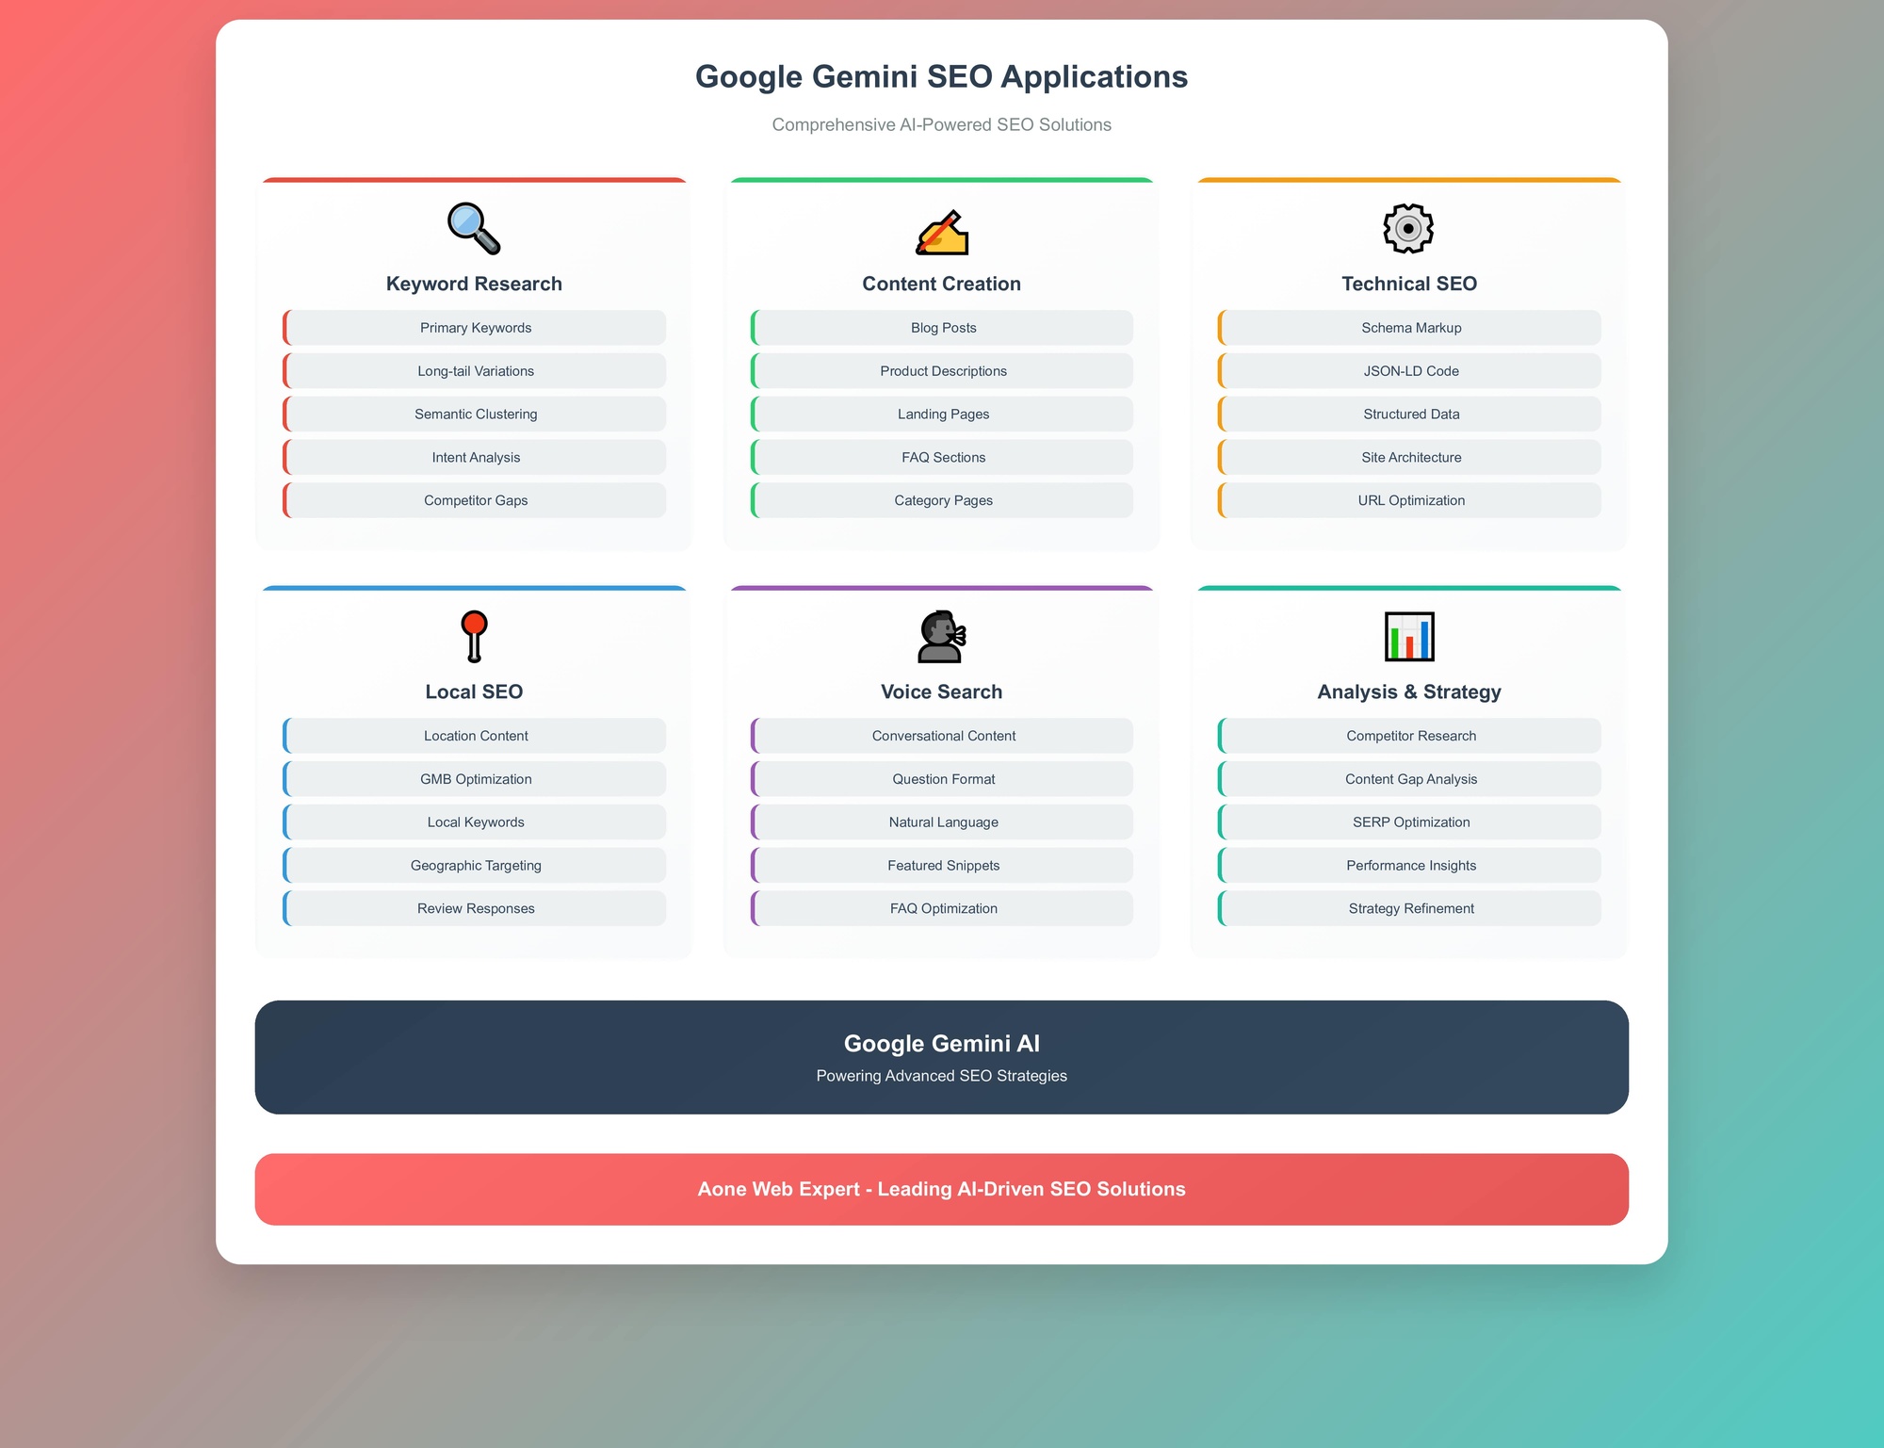Click the Local SEO card heading
1884x1448 pixels.
tap(474, 691)
